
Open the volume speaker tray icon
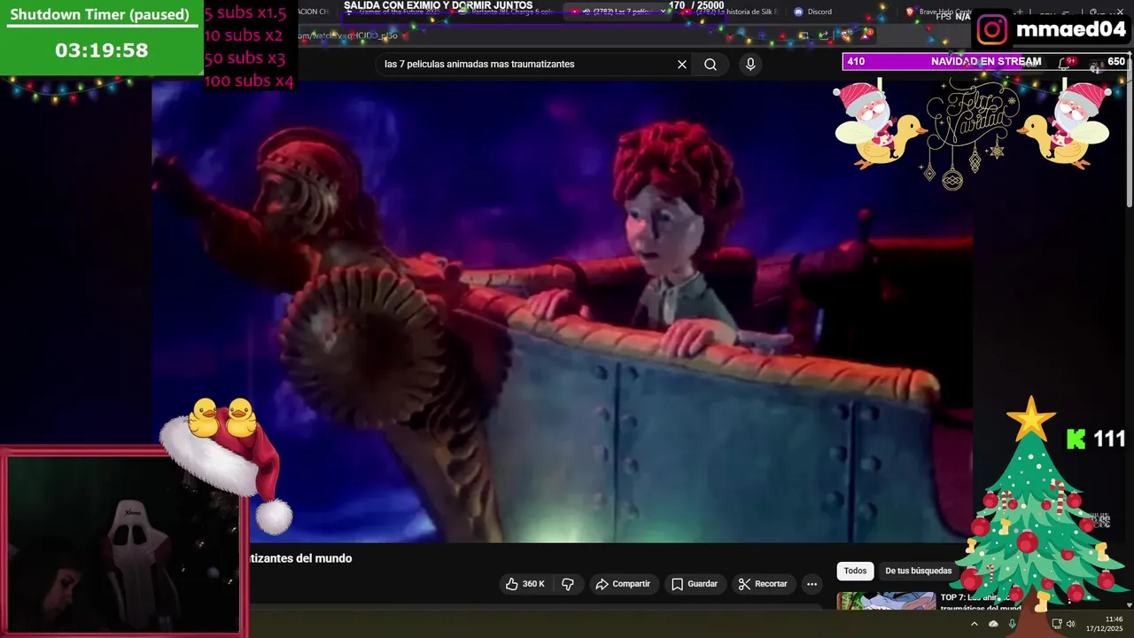pyautogui.click(x=1070, y=624)
